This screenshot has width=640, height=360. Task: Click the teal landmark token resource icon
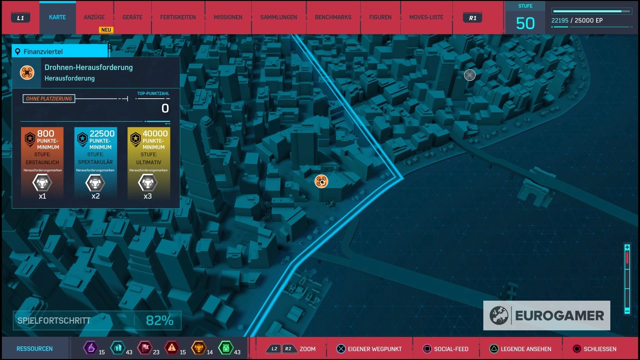click(x=118, y=348)
